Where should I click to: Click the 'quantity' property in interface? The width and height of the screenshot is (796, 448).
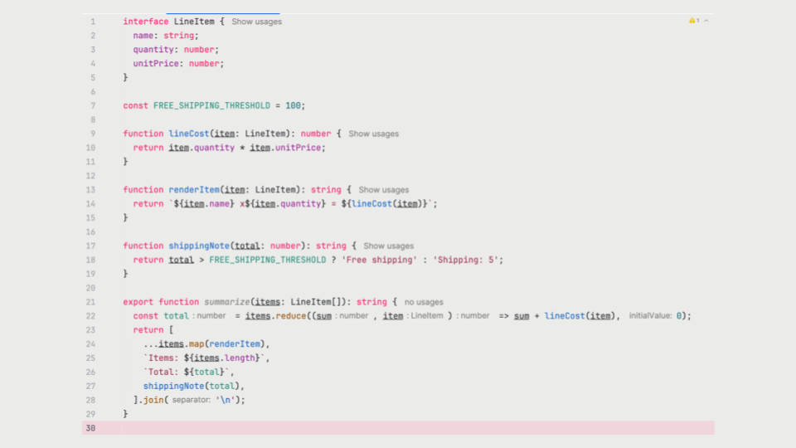153,50
